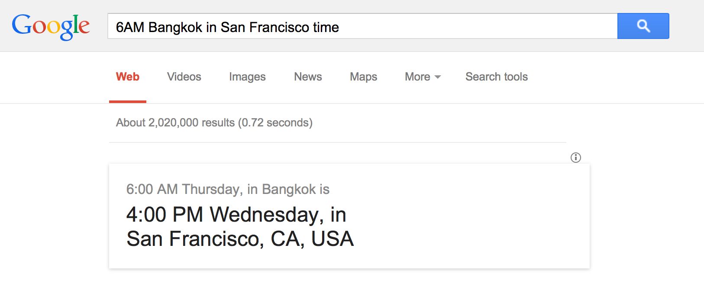Click the arrow beside More
Viewport: 704px width, 284px height.
coord(437,77)
